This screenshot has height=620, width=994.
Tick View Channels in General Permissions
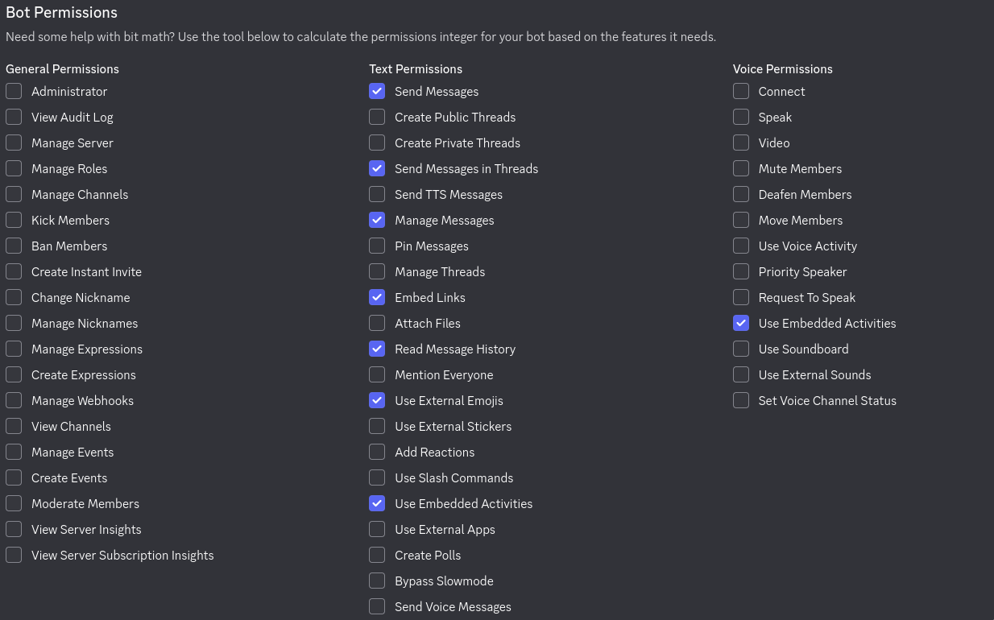[14, 426]
